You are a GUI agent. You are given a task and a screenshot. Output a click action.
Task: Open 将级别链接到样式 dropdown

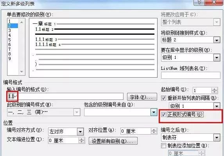click(x=217, y=40)
